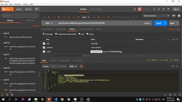Open the Windows Start menu

(3, 99)
